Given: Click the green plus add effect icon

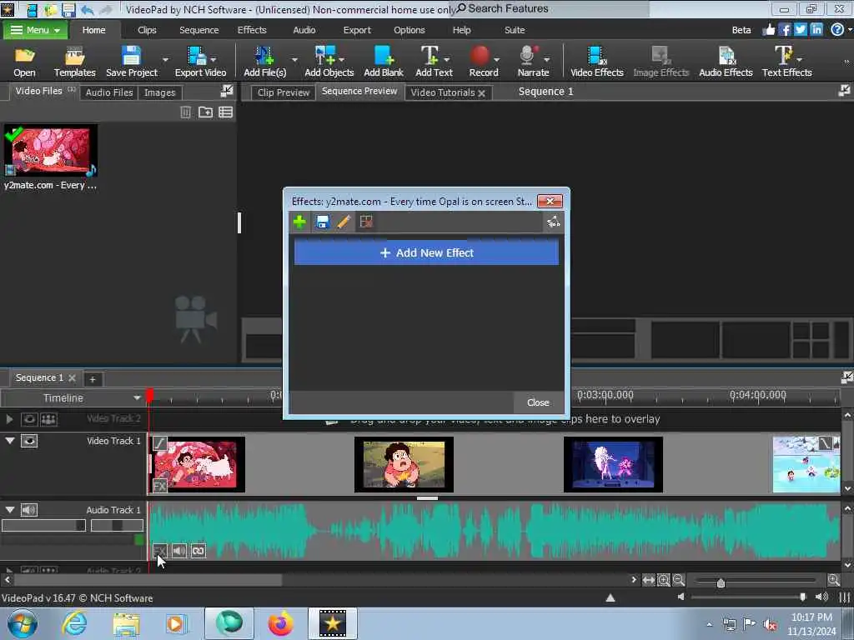Looking at the screenshot, I should [299, 222].
